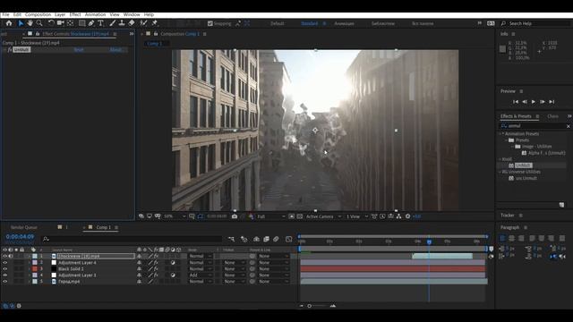
Task: Hide the Shockwave (19).mp4 layer
Action: tap(4, 257)
